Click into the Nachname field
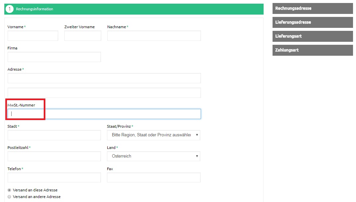Image resolution: width=356 pixels, height=202 pixels. (x=154, y=36)
